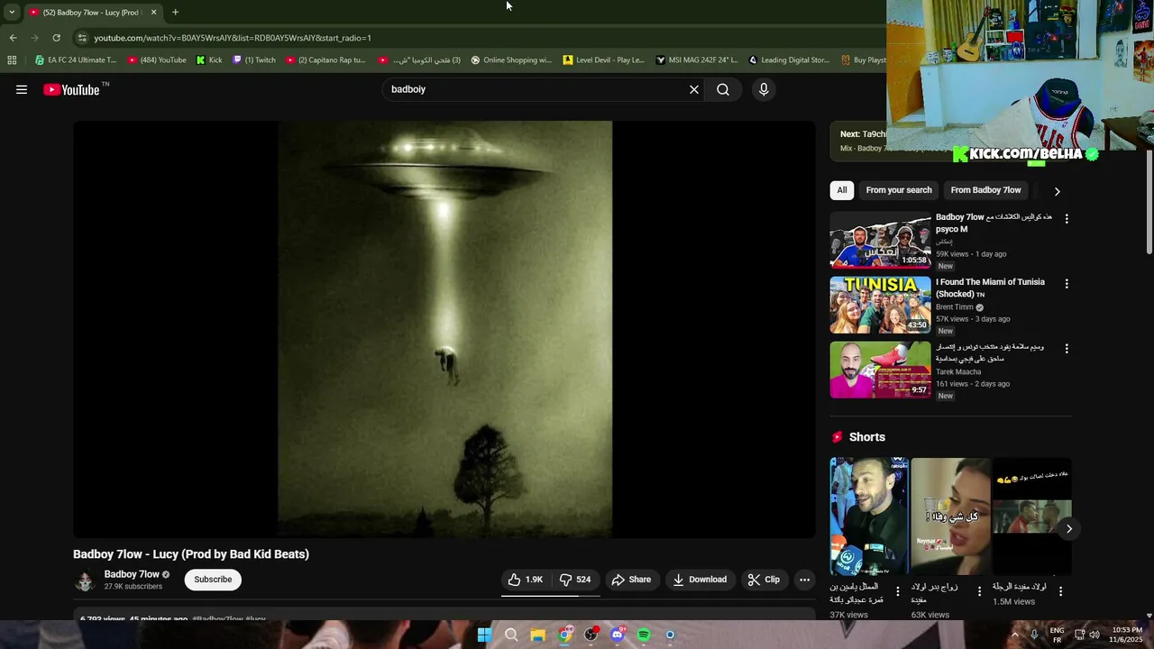Close the Badboy 7low Lucy tab
1154x649 pixels.
(153, 13)
